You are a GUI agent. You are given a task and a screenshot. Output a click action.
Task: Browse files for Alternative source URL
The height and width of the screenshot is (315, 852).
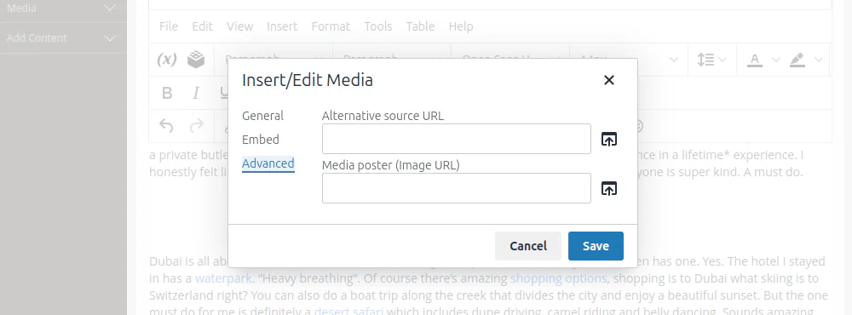point(608,140)
